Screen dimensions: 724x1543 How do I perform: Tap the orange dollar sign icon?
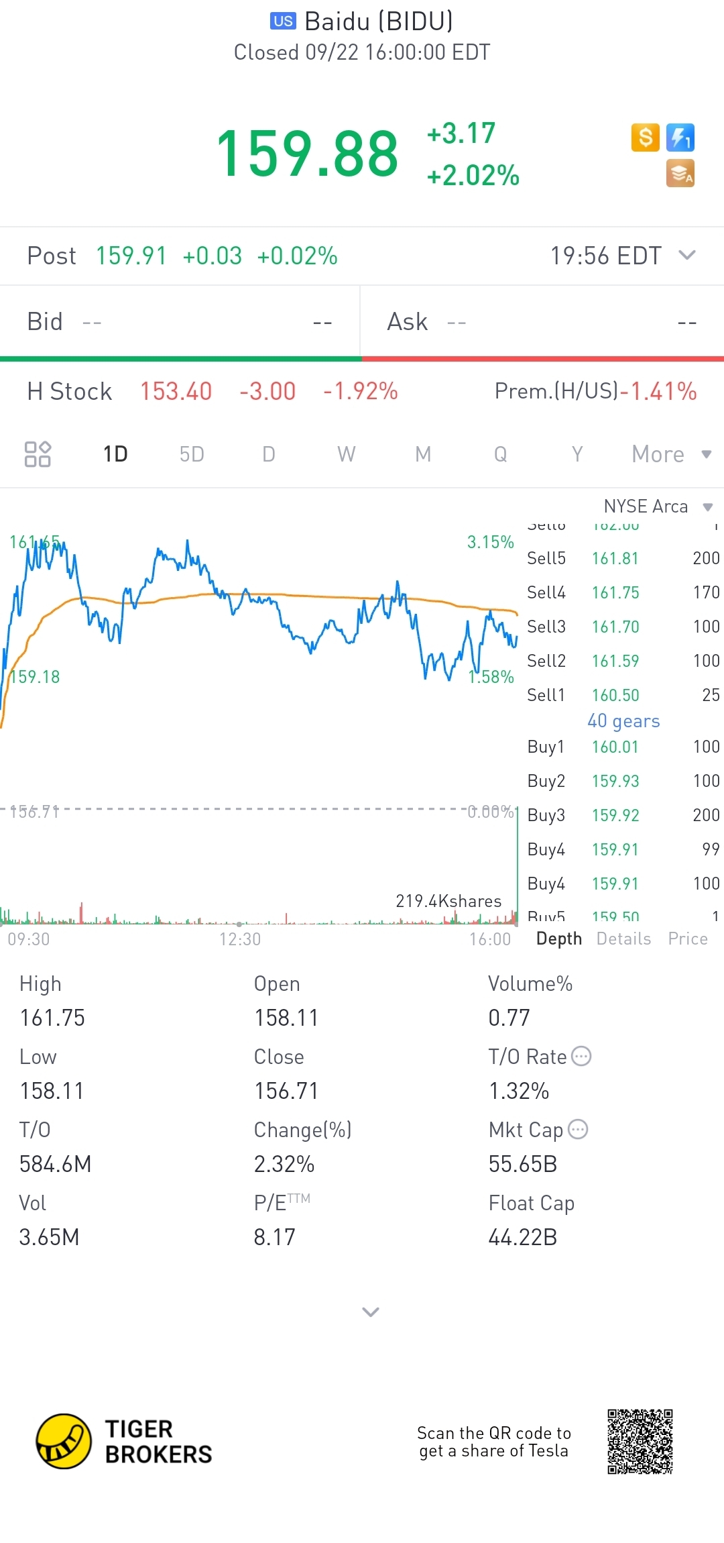(645, 138)
